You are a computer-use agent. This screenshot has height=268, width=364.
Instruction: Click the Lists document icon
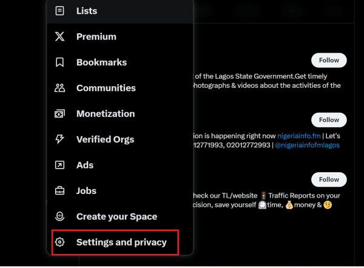pyautogui.click(x=59, y=11)
